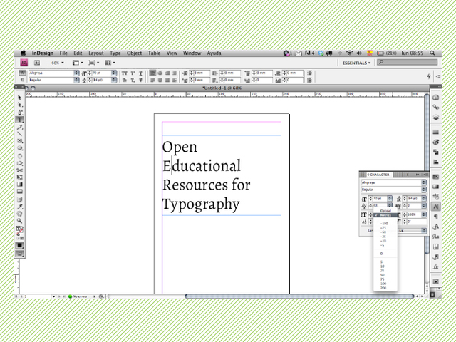Set paragraph alignment to left
The width and height of the screenshot is (456, 342).
[x=152, y=73]
